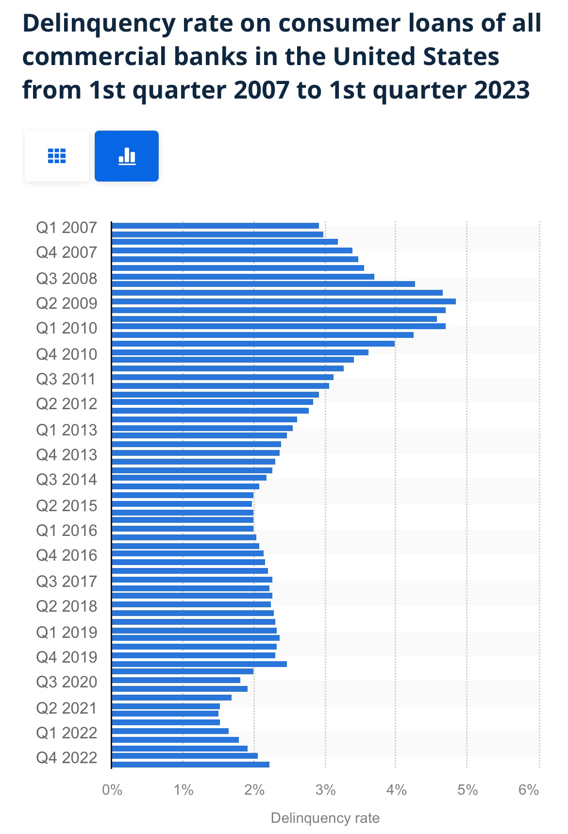Screen dimensions: 568x834
Task: Click the Q2 2009 peak bar
Action: click(x=284, y=301)
